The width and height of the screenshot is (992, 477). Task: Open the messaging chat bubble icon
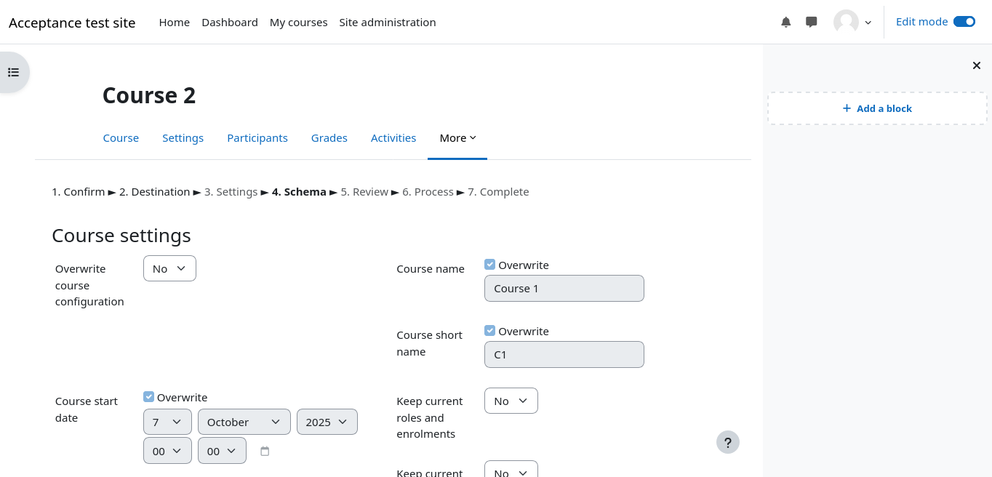pyautogui.click(x=812, y=23)
